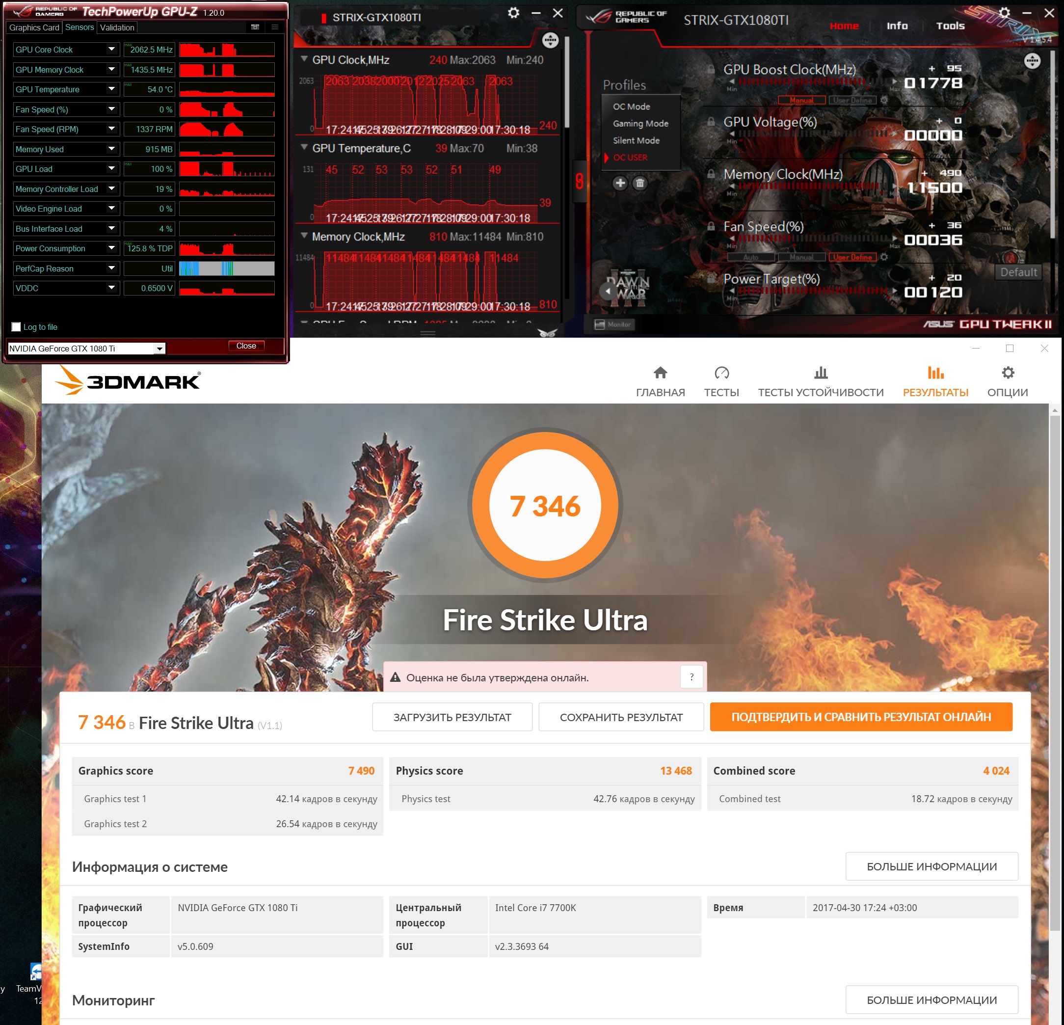Click the lock icon beside GPU Voltage

[711, 122]
